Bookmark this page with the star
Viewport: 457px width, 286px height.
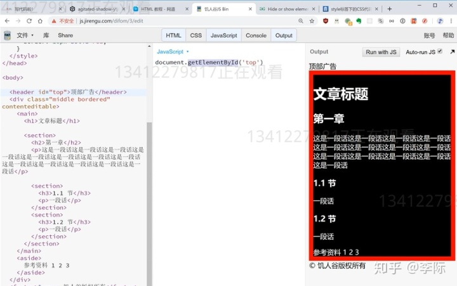pos(312,21)
